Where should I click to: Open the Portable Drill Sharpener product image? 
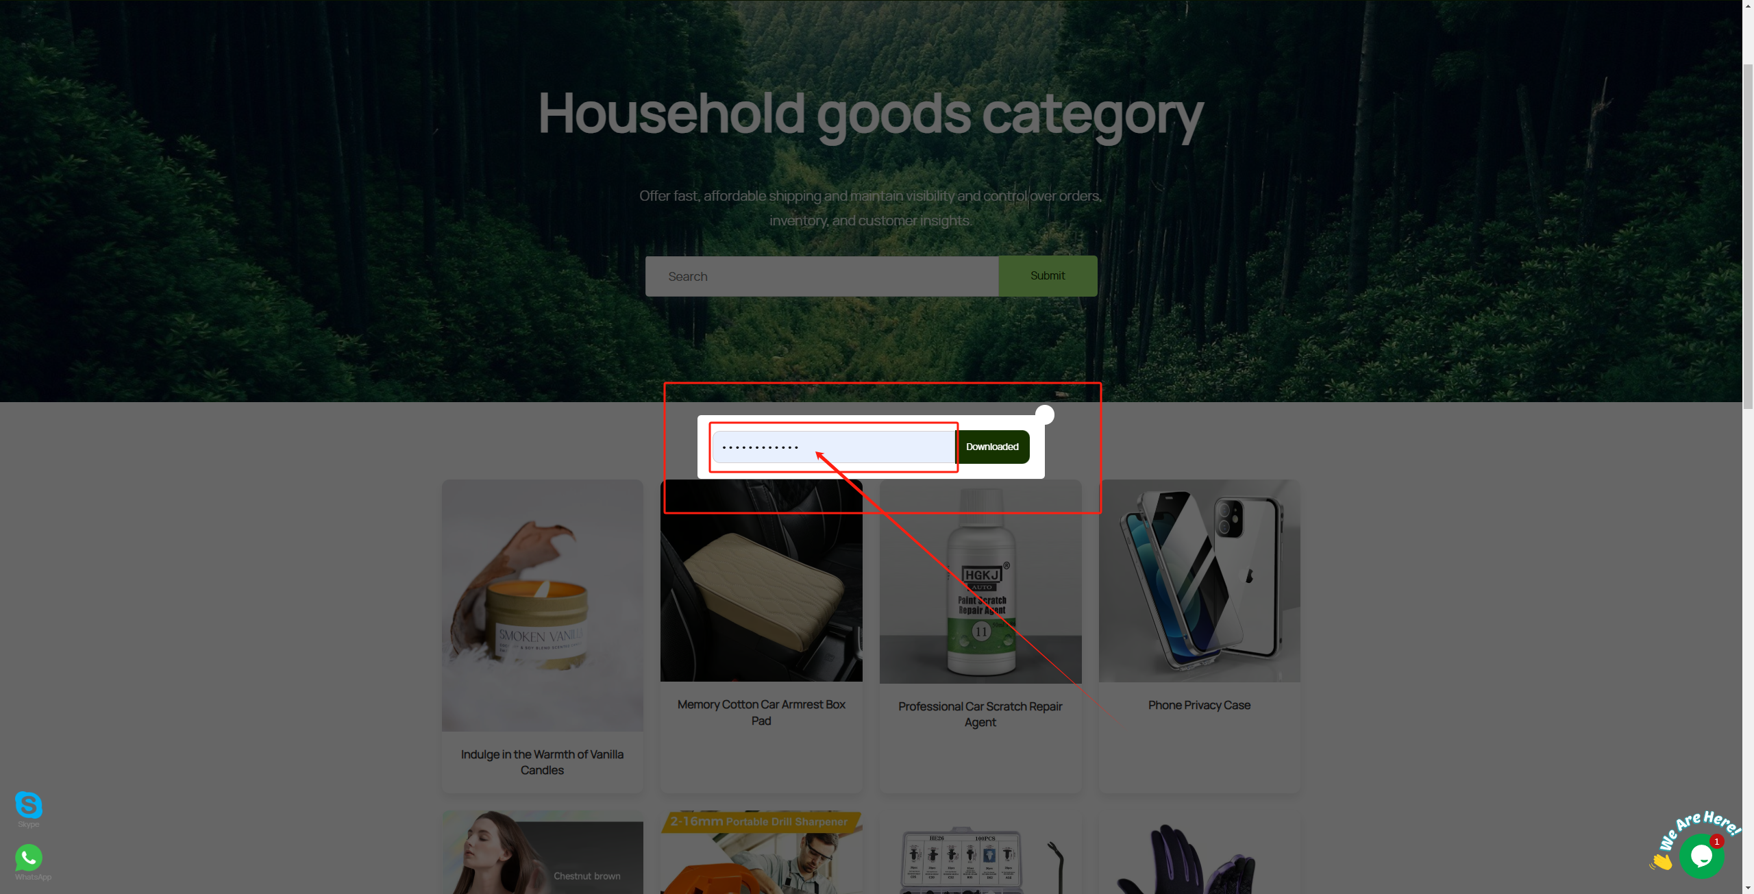click(761, 852)
